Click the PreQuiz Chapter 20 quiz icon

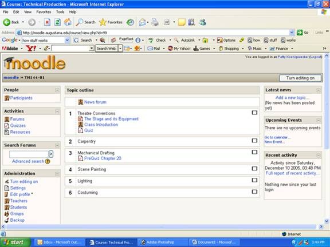click(x=80, y=158)
